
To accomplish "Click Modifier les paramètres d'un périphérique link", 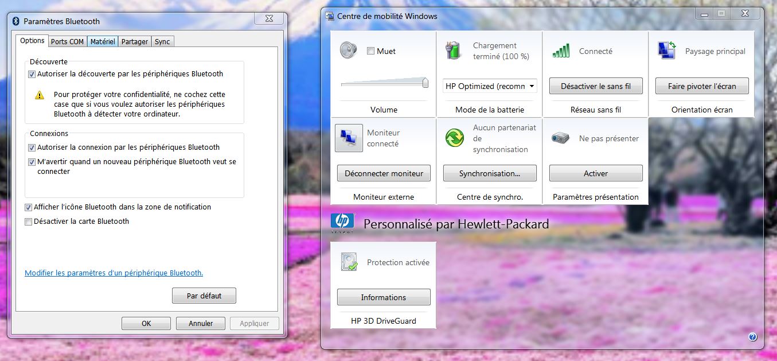I will (114, 273).
